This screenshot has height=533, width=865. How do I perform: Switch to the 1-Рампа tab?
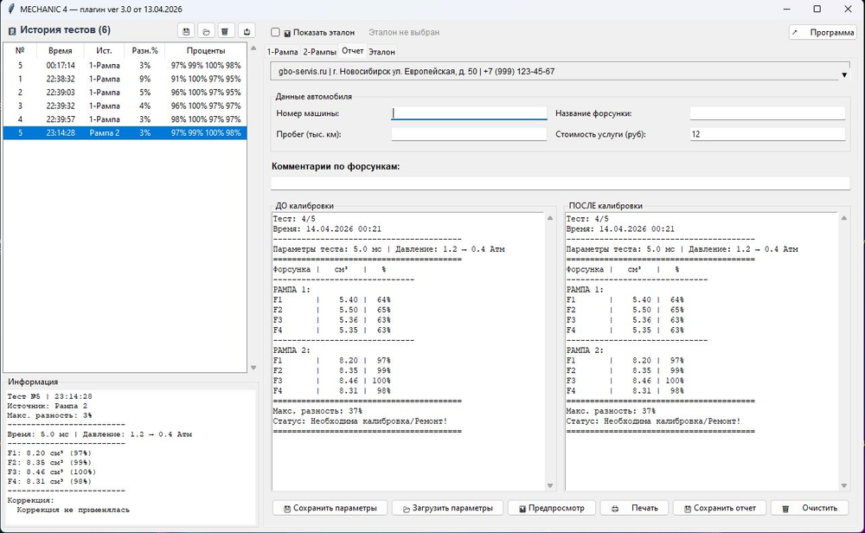click(282, 52)
